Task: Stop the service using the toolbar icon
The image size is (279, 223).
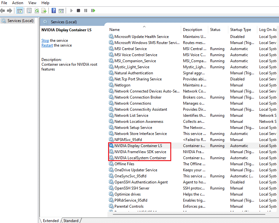Action: pos(78,11)
